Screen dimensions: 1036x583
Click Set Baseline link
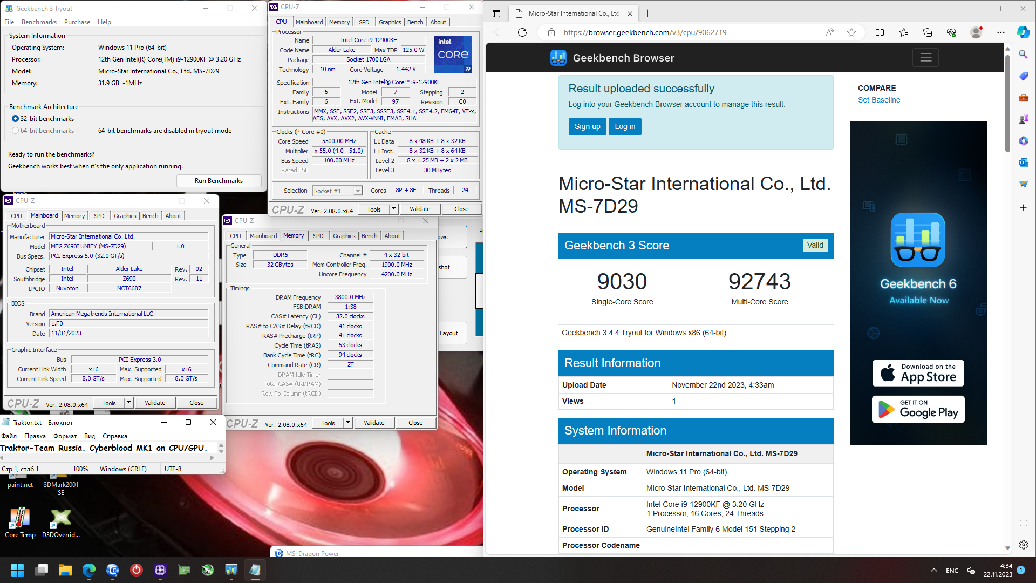[x=879, y=100]
